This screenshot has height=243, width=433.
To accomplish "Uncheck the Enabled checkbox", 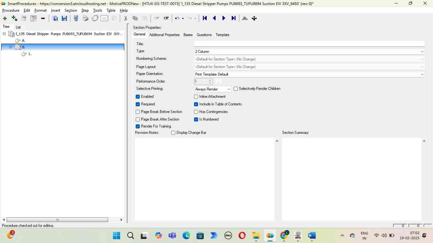I will pyautogui.click(x=138, y=97).
